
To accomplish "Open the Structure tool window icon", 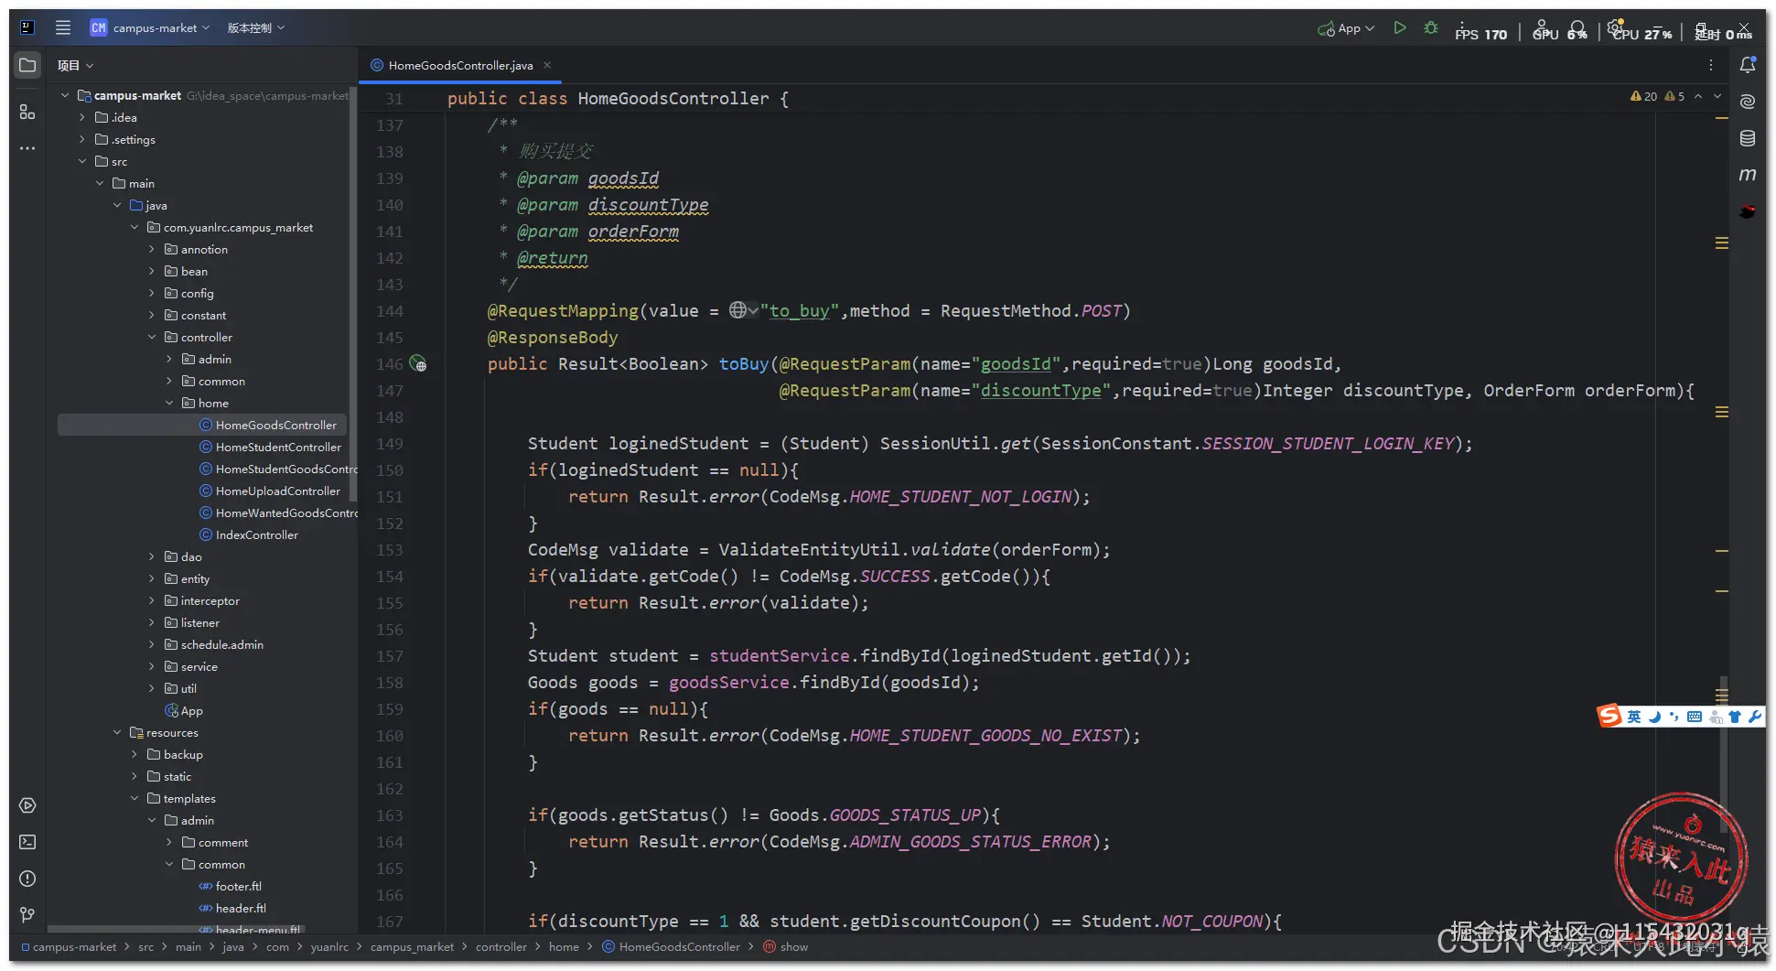I will (27, 112).
